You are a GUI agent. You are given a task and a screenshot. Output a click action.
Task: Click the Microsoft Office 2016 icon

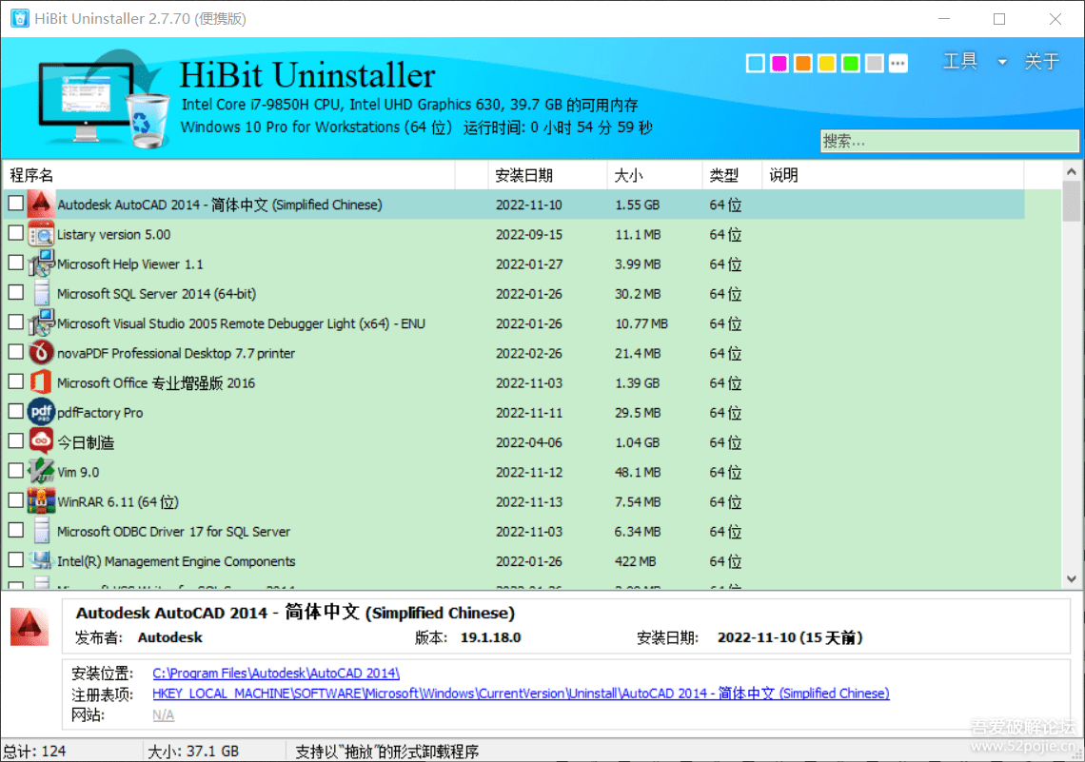[41, 382]
